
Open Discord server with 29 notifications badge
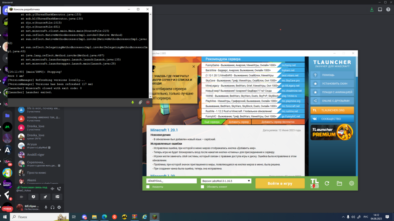point(7,161)
